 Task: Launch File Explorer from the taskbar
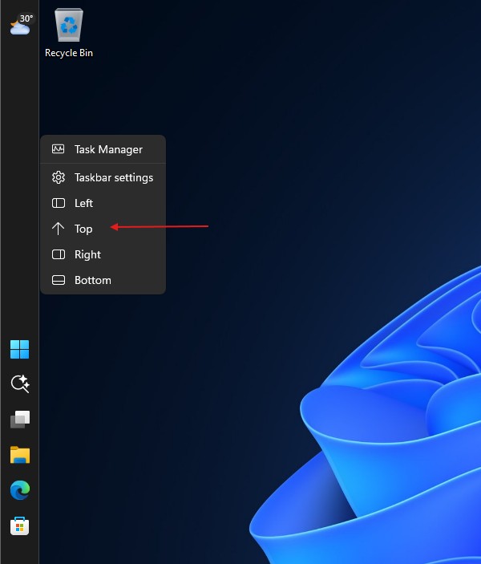click(x=20, y=455)
